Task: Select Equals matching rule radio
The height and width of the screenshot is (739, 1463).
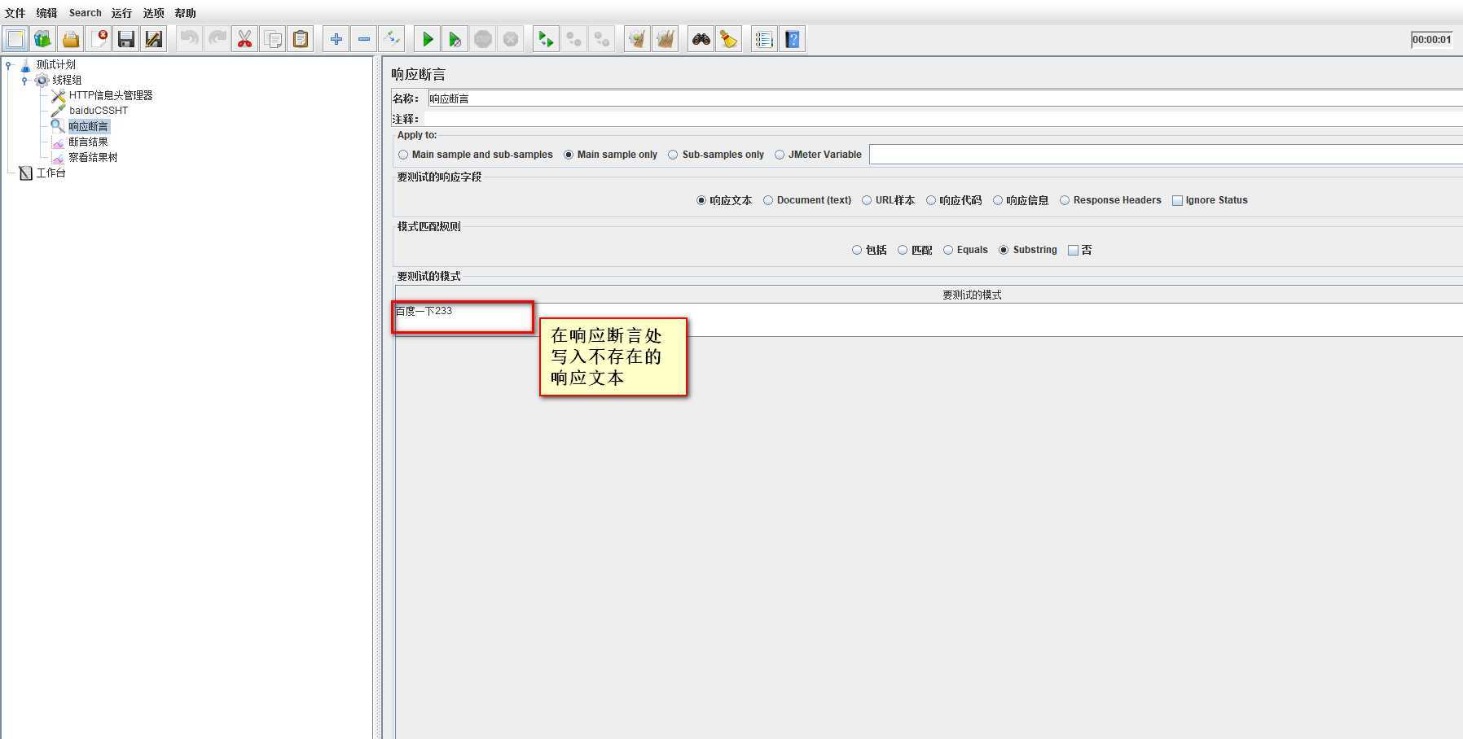Action: point(948,250)
